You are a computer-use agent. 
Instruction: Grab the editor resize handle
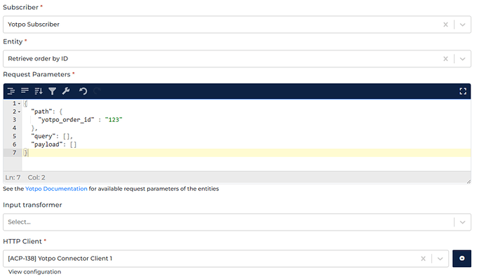coord(469,182)
